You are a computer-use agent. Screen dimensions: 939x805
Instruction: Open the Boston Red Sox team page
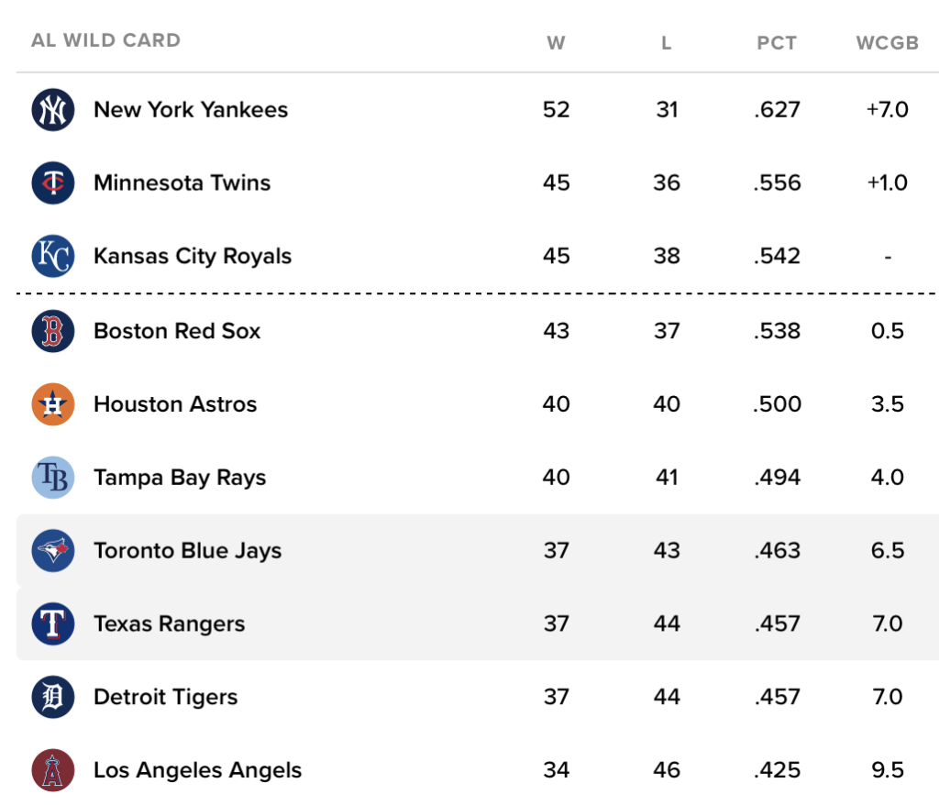177,331
